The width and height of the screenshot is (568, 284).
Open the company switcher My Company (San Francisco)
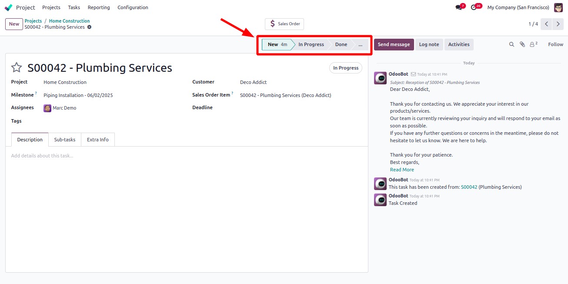(x=518, y=7)
